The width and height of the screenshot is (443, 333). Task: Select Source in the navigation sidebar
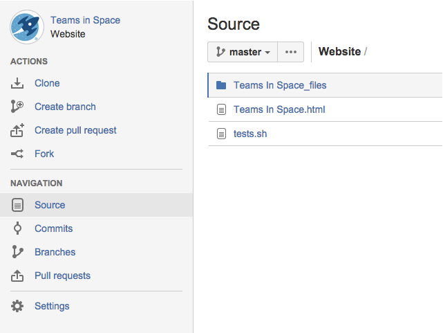point(50,205)
